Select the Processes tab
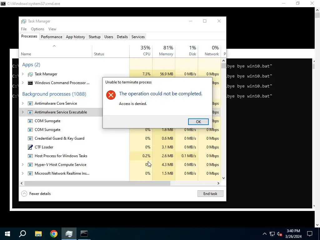 tap(29, 36)
